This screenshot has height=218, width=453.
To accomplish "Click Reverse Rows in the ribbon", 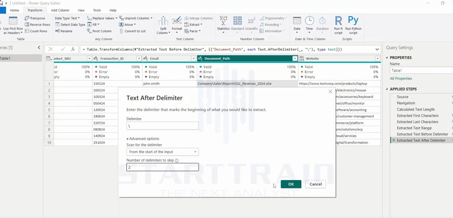I will click(38, 25).
